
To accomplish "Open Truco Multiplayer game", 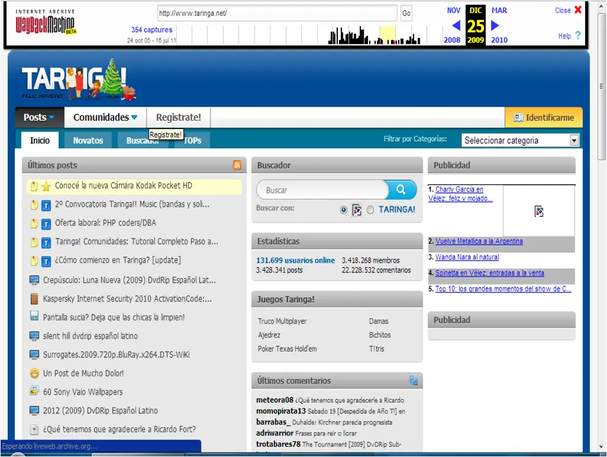I will 282,321.
